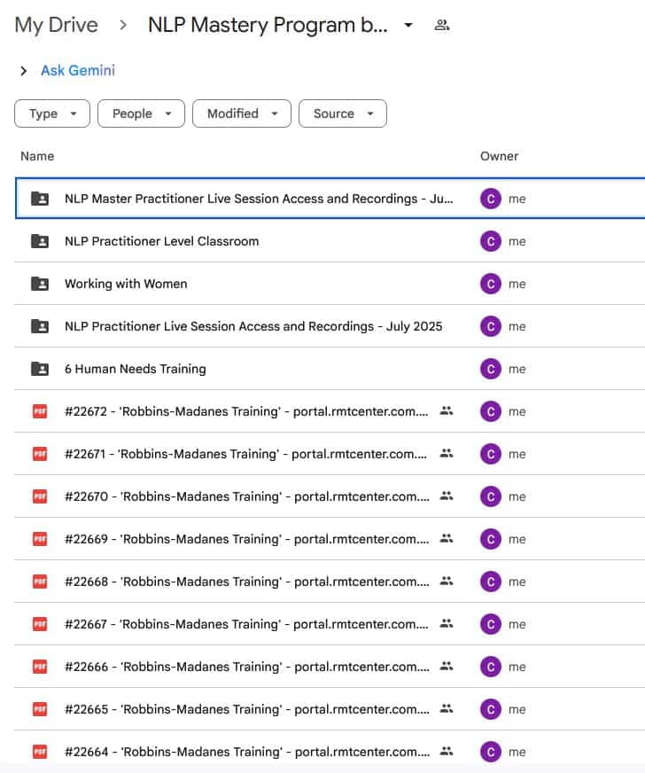Expand the NLP Mastery Program folder menu arrow
The height and width of the screenshot is (773, 645).
pyautogui.click(x=408, y=26)
